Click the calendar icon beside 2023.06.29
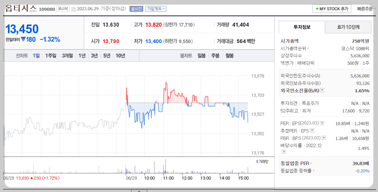 point(74,9)
